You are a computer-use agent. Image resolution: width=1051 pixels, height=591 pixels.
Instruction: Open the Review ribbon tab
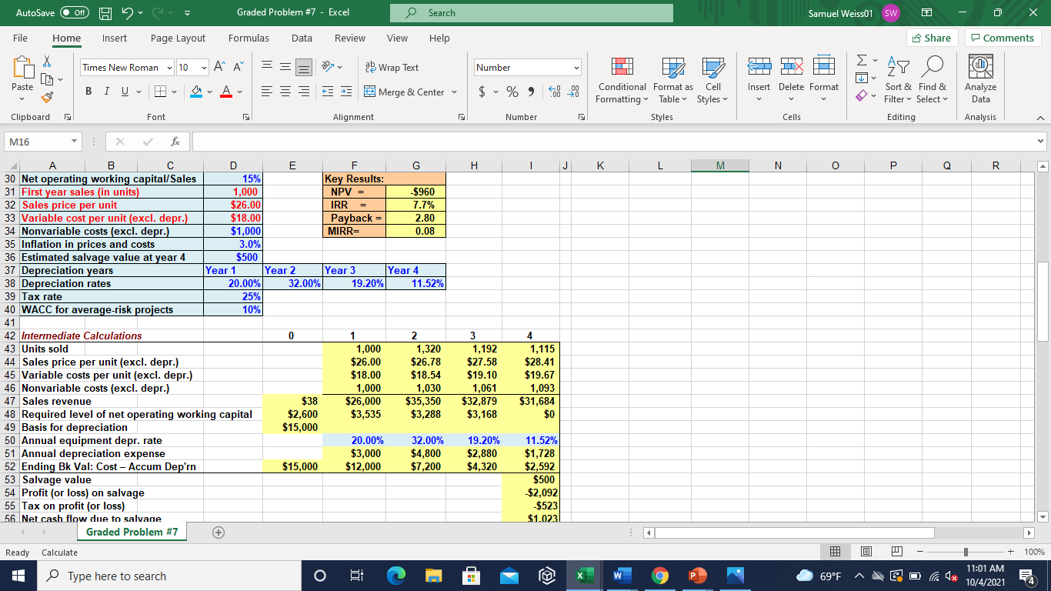click(350, 38)
